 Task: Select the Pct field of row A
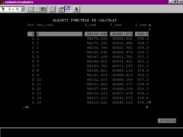pos(31,34)
